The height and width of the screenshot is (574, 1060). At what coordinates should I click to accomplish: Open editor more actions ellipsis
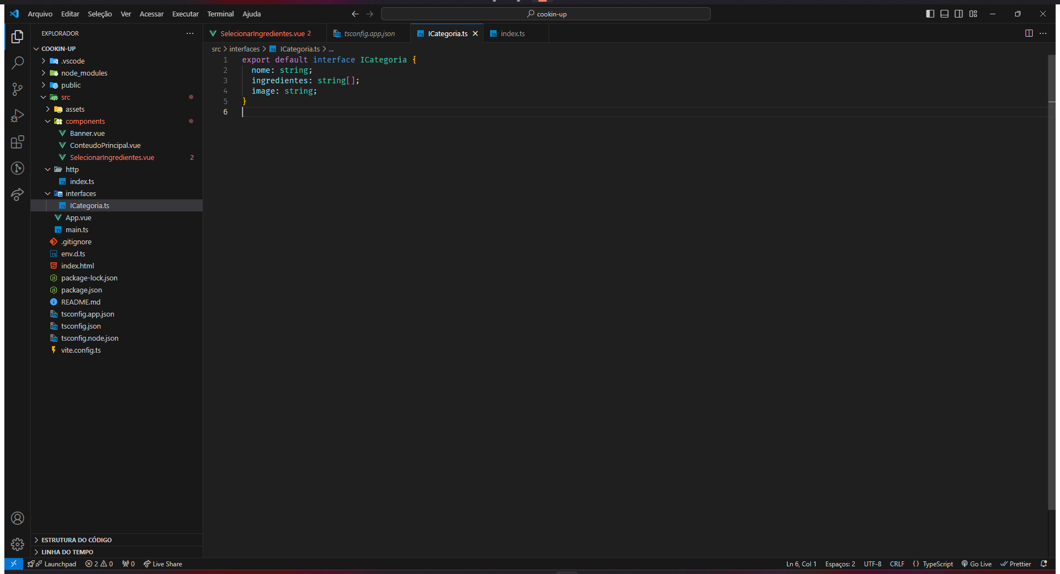coord(1043,33)
